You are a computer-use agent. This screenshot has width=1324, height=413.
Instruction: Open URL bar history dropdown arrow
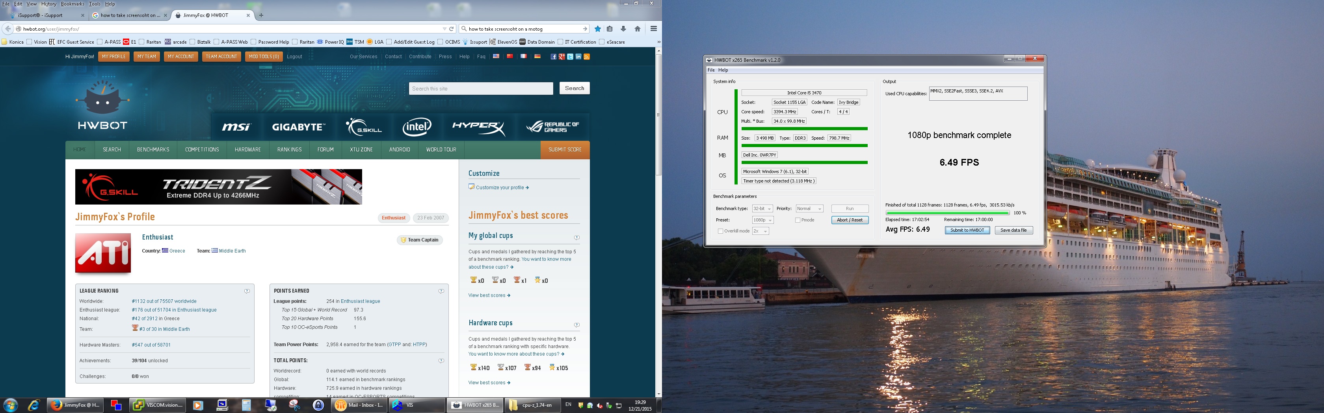click(x=444, y=29)
